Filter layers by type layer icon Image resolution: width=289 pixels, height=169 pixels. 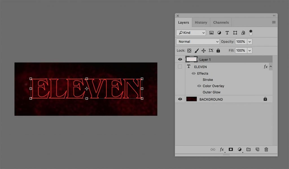[x=227, y=33]
